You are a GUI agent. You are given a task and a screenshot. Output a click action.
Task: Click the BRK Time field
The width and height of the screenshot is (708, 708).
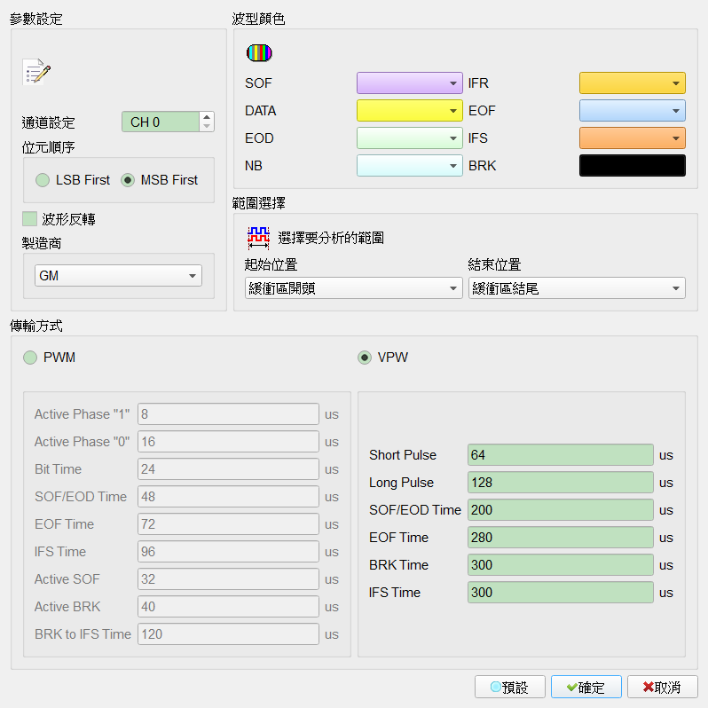561,565
